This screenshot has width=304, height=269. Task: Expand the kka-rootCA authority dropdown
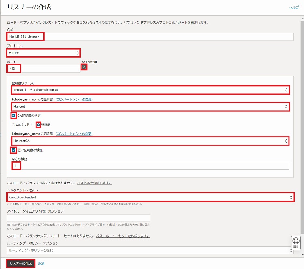pos(150,141)
